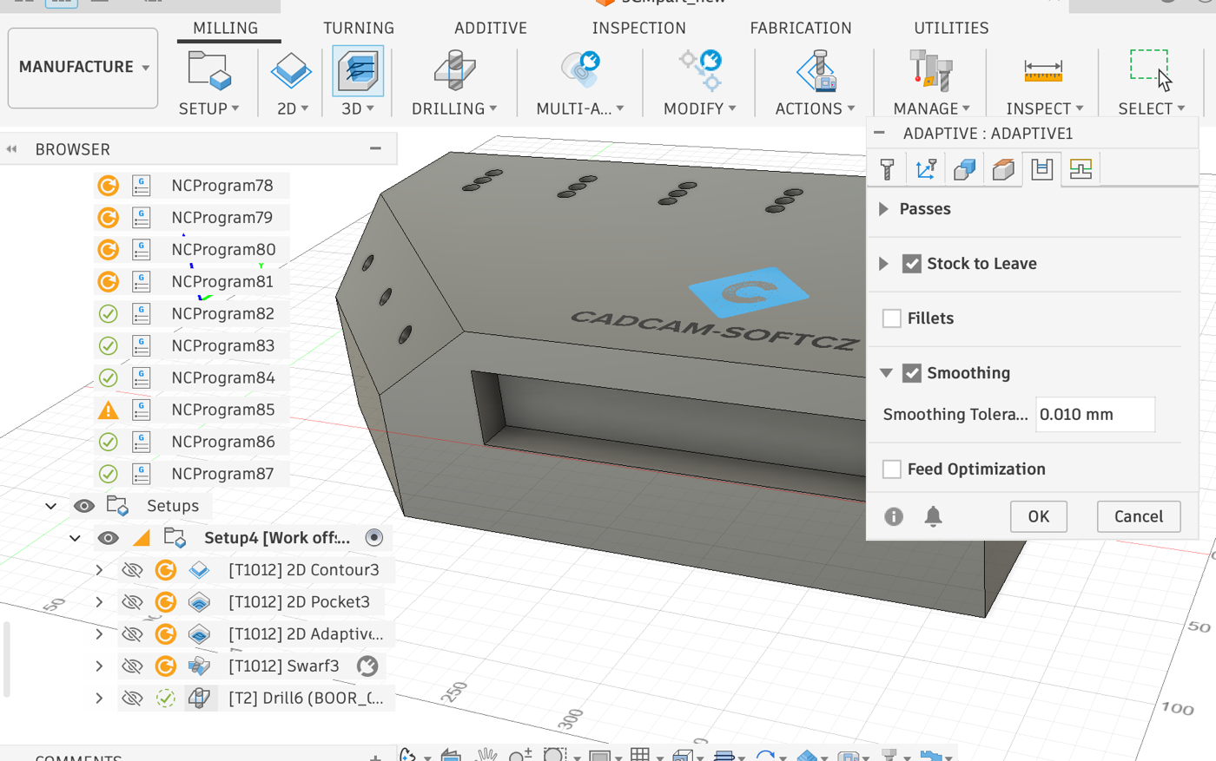Viewport: 1216px width, 761px height.
Task: Toggle the Stock to Leave checkbox
Action: coord(911,264)
